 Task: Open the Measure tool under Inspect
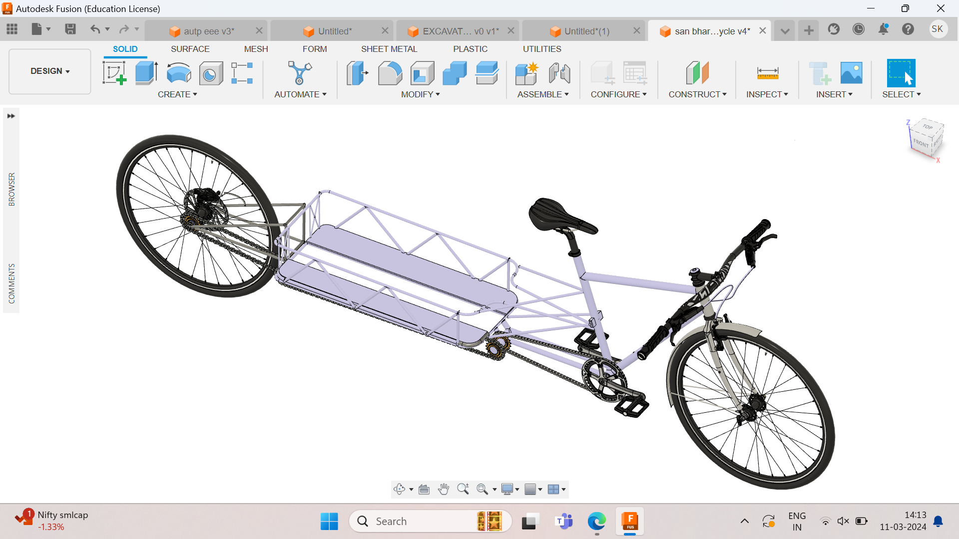coord(768,73)
